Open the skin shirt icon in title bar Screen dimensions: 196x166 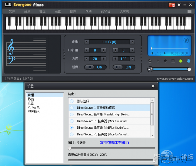(x=179, y=5)
